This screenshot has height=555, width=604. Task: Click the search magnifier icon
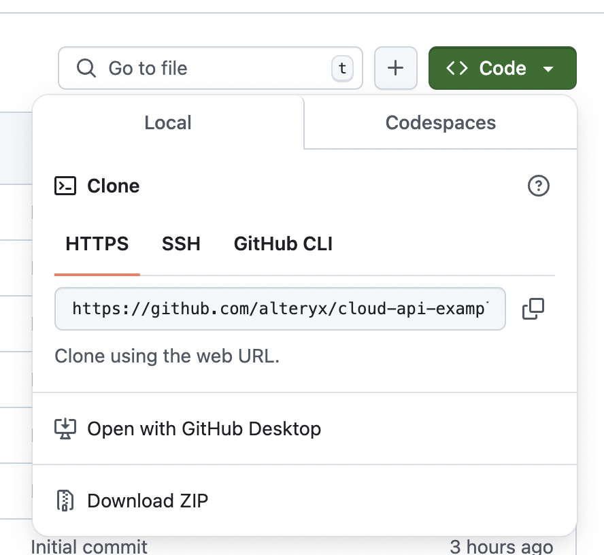coord(86,68)
